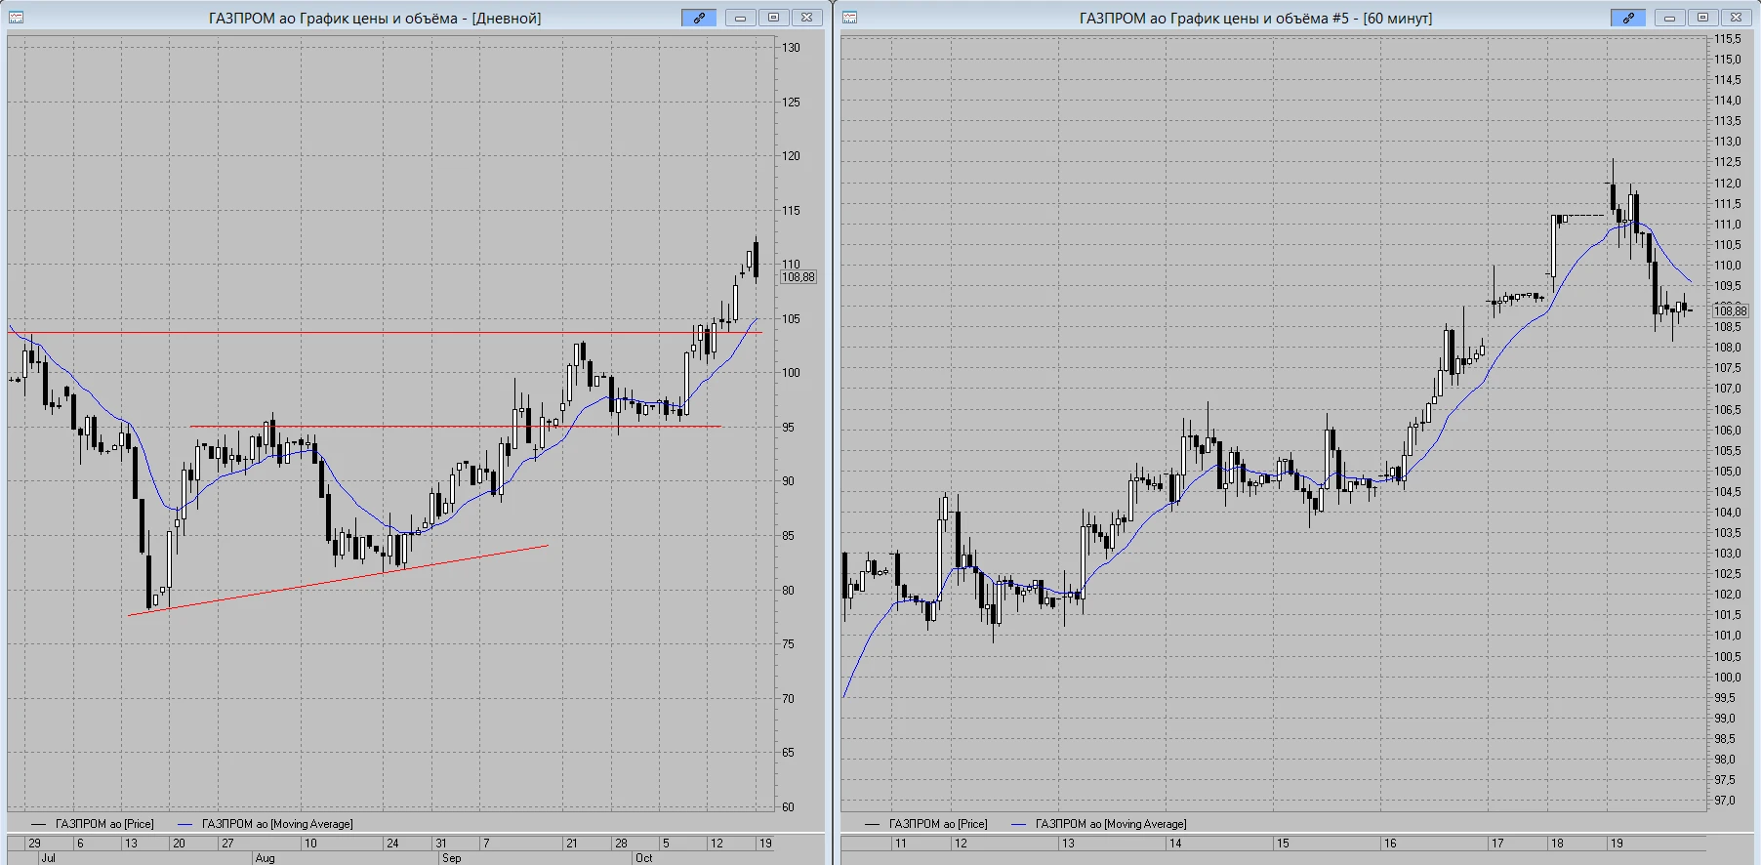Close the Дневной chart window
Image resolution: width=1761 pixels, height=865 pixels.
806,18
